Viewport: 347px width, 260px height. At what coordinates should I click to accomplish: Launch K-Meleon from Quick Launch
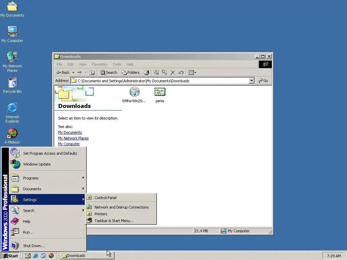point(51,256)
